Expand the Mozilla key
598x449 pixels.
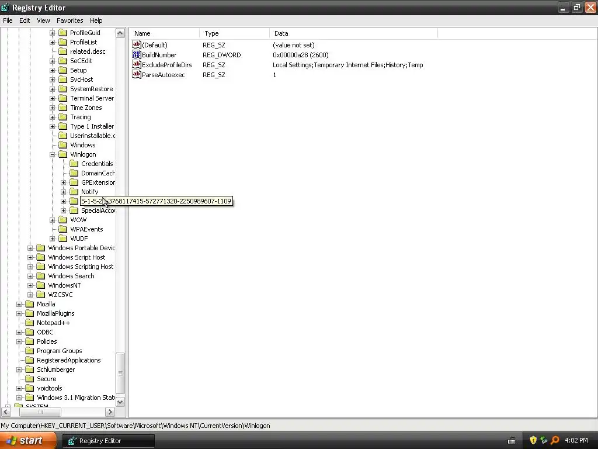pos(19,304)
